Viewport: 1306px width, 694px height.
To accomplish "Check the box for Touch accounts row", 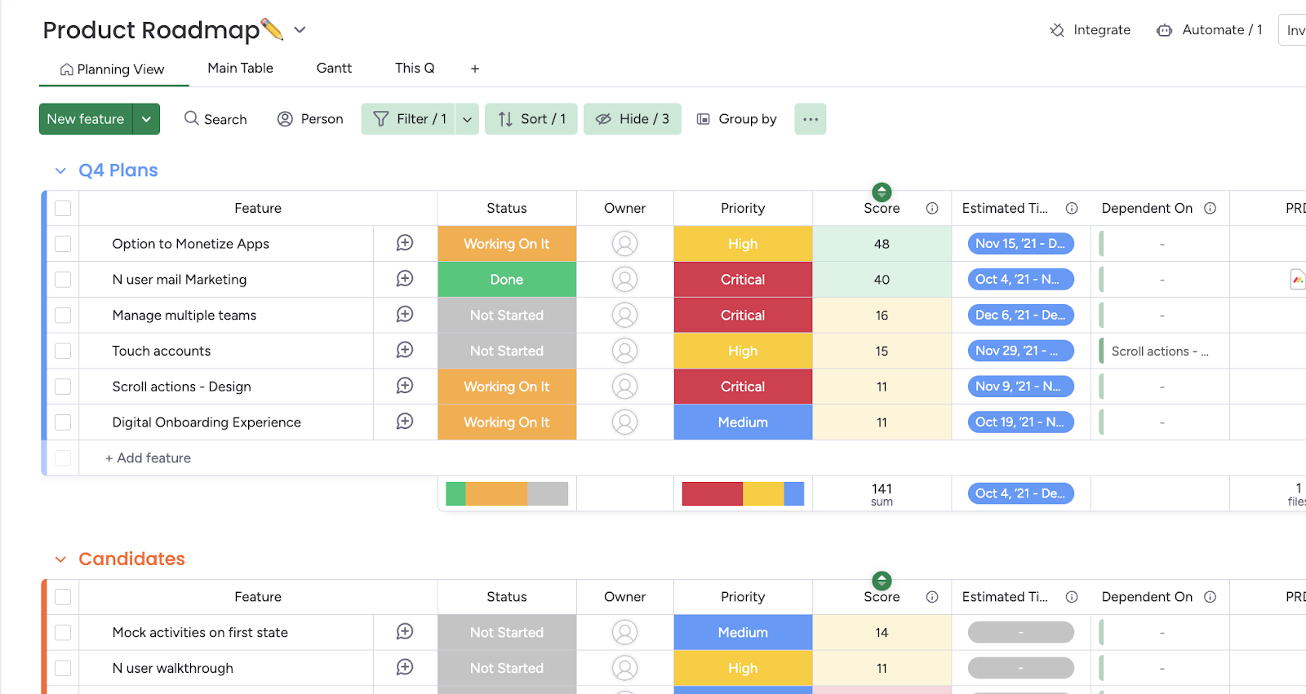I will [63, 351].
